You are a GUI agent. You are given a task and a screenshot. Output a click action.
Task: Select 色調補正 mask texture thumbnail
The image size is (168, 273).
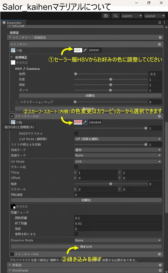coord(13,62)
